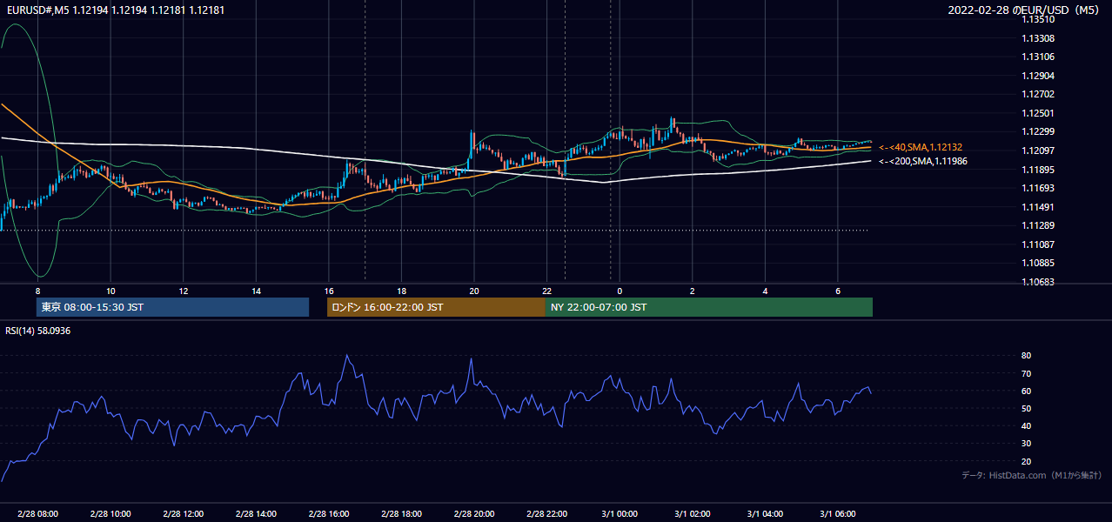
Task: Click the hour label 2 under the price chart
Action: click(692, 291)
